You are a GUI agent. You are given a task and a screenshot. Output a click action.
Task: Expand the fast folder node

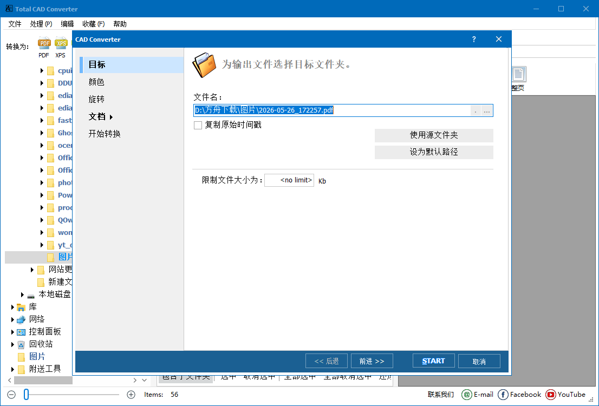[x=42, y=121]
